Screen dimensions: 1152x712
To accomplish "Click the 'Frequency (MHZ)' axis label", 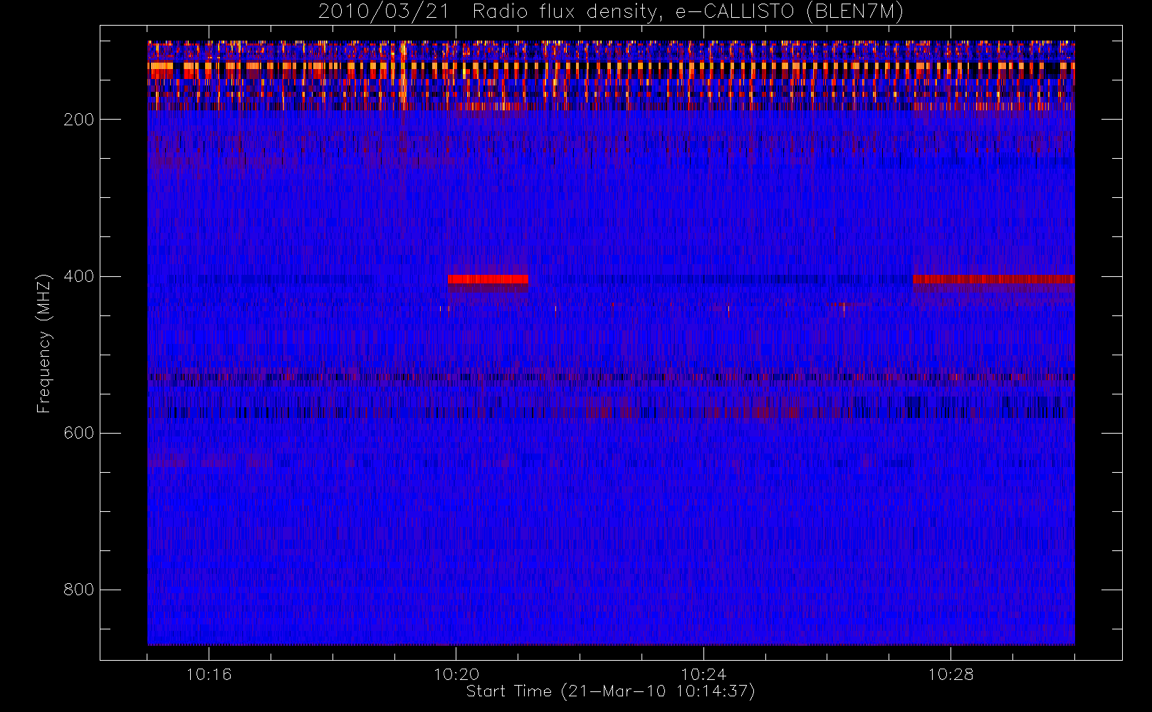I will [x=44, y=343].
